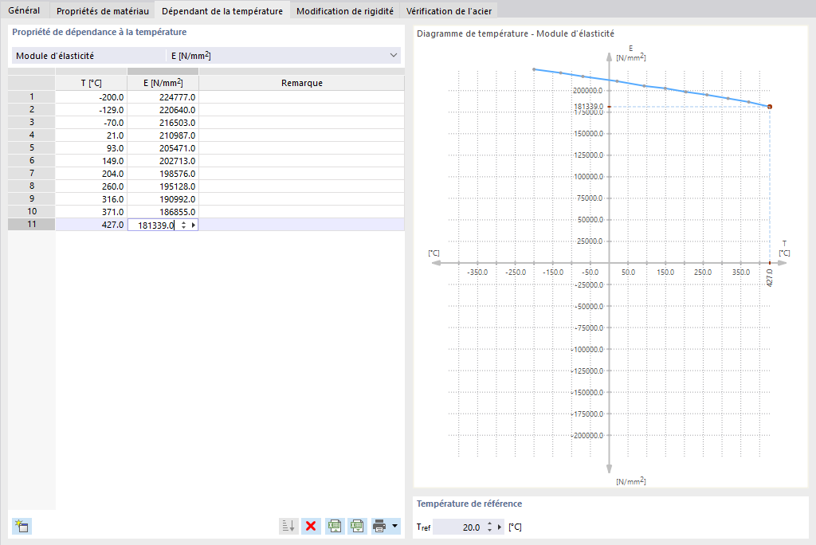
Task: Click the red endpoint marker on the diagram curve
Action: (770, 107)
